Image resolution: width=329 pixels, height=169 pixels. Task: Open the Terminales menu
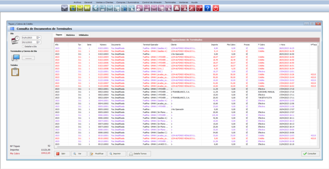[x=170, y=2]
